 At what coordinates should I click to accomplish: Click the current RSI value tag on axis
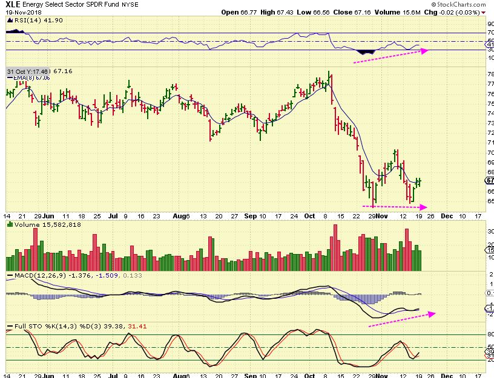point(490,45)
